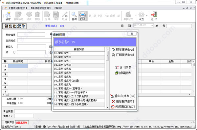Screen dimensions: 197x130
Task: Click the 复制新增 toolbar icon
Action: (x=18, y=16)
